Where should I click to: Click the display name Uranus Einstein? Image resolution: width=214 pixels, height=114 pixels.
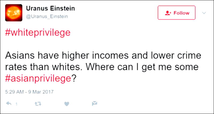tap(50, 8)
